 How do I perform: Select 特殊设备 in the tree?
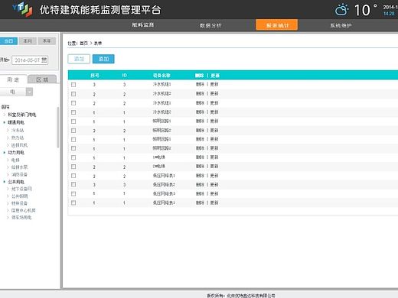point(19,203)
